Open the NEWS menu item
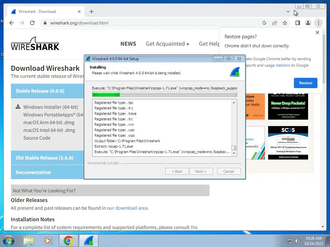The width and height of the screenshot is (330, 247). pyautogui.click(x=128, y=44)
